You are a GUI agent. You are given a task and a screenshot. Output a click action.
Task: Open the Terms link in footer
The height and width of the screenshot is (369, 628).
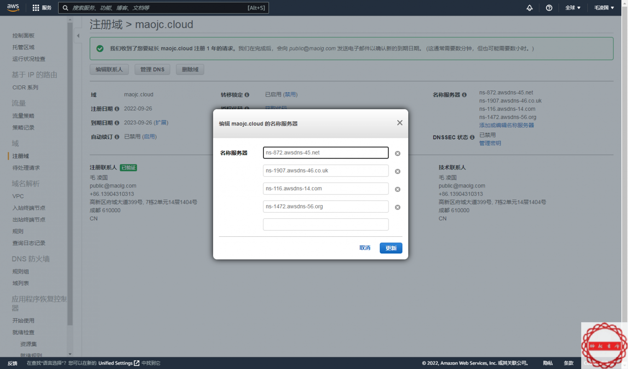(569, 363)
